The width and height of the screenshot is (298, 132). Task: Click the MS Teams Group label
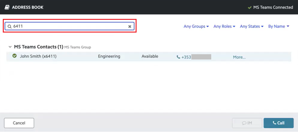(x=77, y=47)
